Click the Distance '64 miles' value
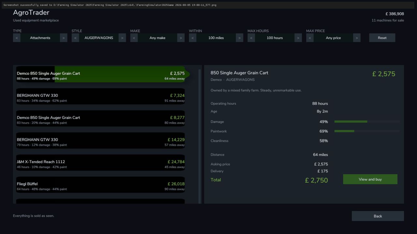The height and width of the screenshot is (234, 417). pos(320,155)
